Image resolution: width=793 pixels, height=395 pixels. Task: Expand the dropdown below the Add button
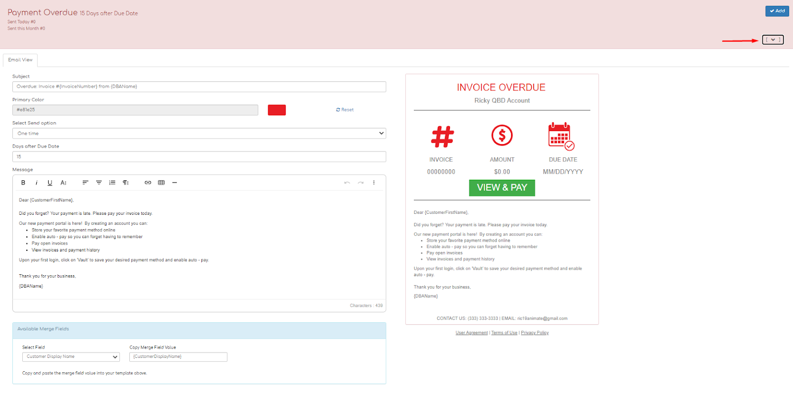(773, 40)
